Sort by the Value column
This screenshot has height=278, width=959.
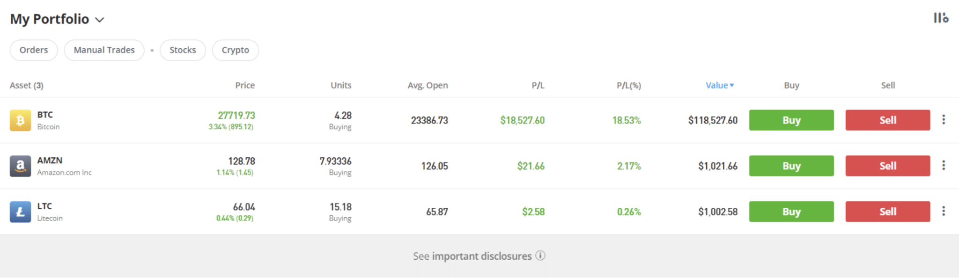[x=720, y=85]
